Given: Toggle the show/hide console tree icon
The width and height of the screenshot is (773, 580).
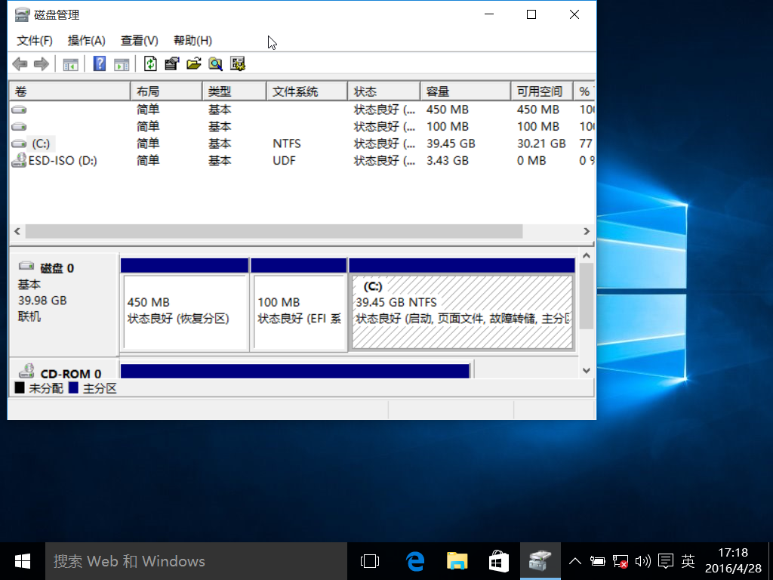Looking at the screenshot, I should 70,64.
